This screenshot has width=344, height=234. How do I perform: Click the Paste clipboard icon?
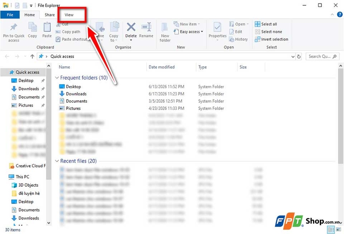pos(47,27)
